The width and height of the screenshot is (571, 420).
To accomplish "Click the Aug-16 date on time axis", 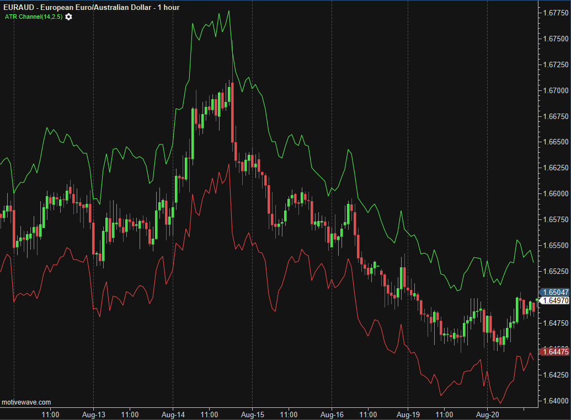I will [x=332, y=414].
